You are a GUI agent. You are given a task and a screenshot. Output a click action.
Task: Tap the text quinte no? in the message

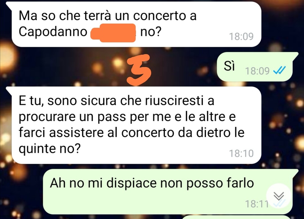pyautogui.click(x=50, y=149)
